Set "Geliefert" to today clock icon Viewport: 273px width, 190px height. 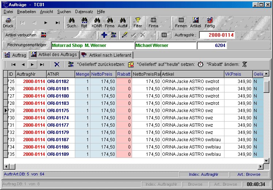coord(200,64)
